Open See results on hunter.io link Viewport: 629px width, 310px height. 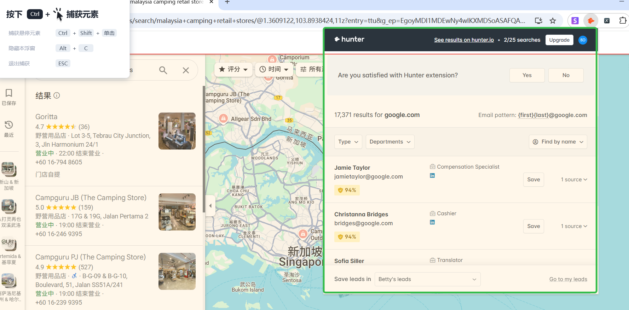pyautogui.click(x=464, y=40)
